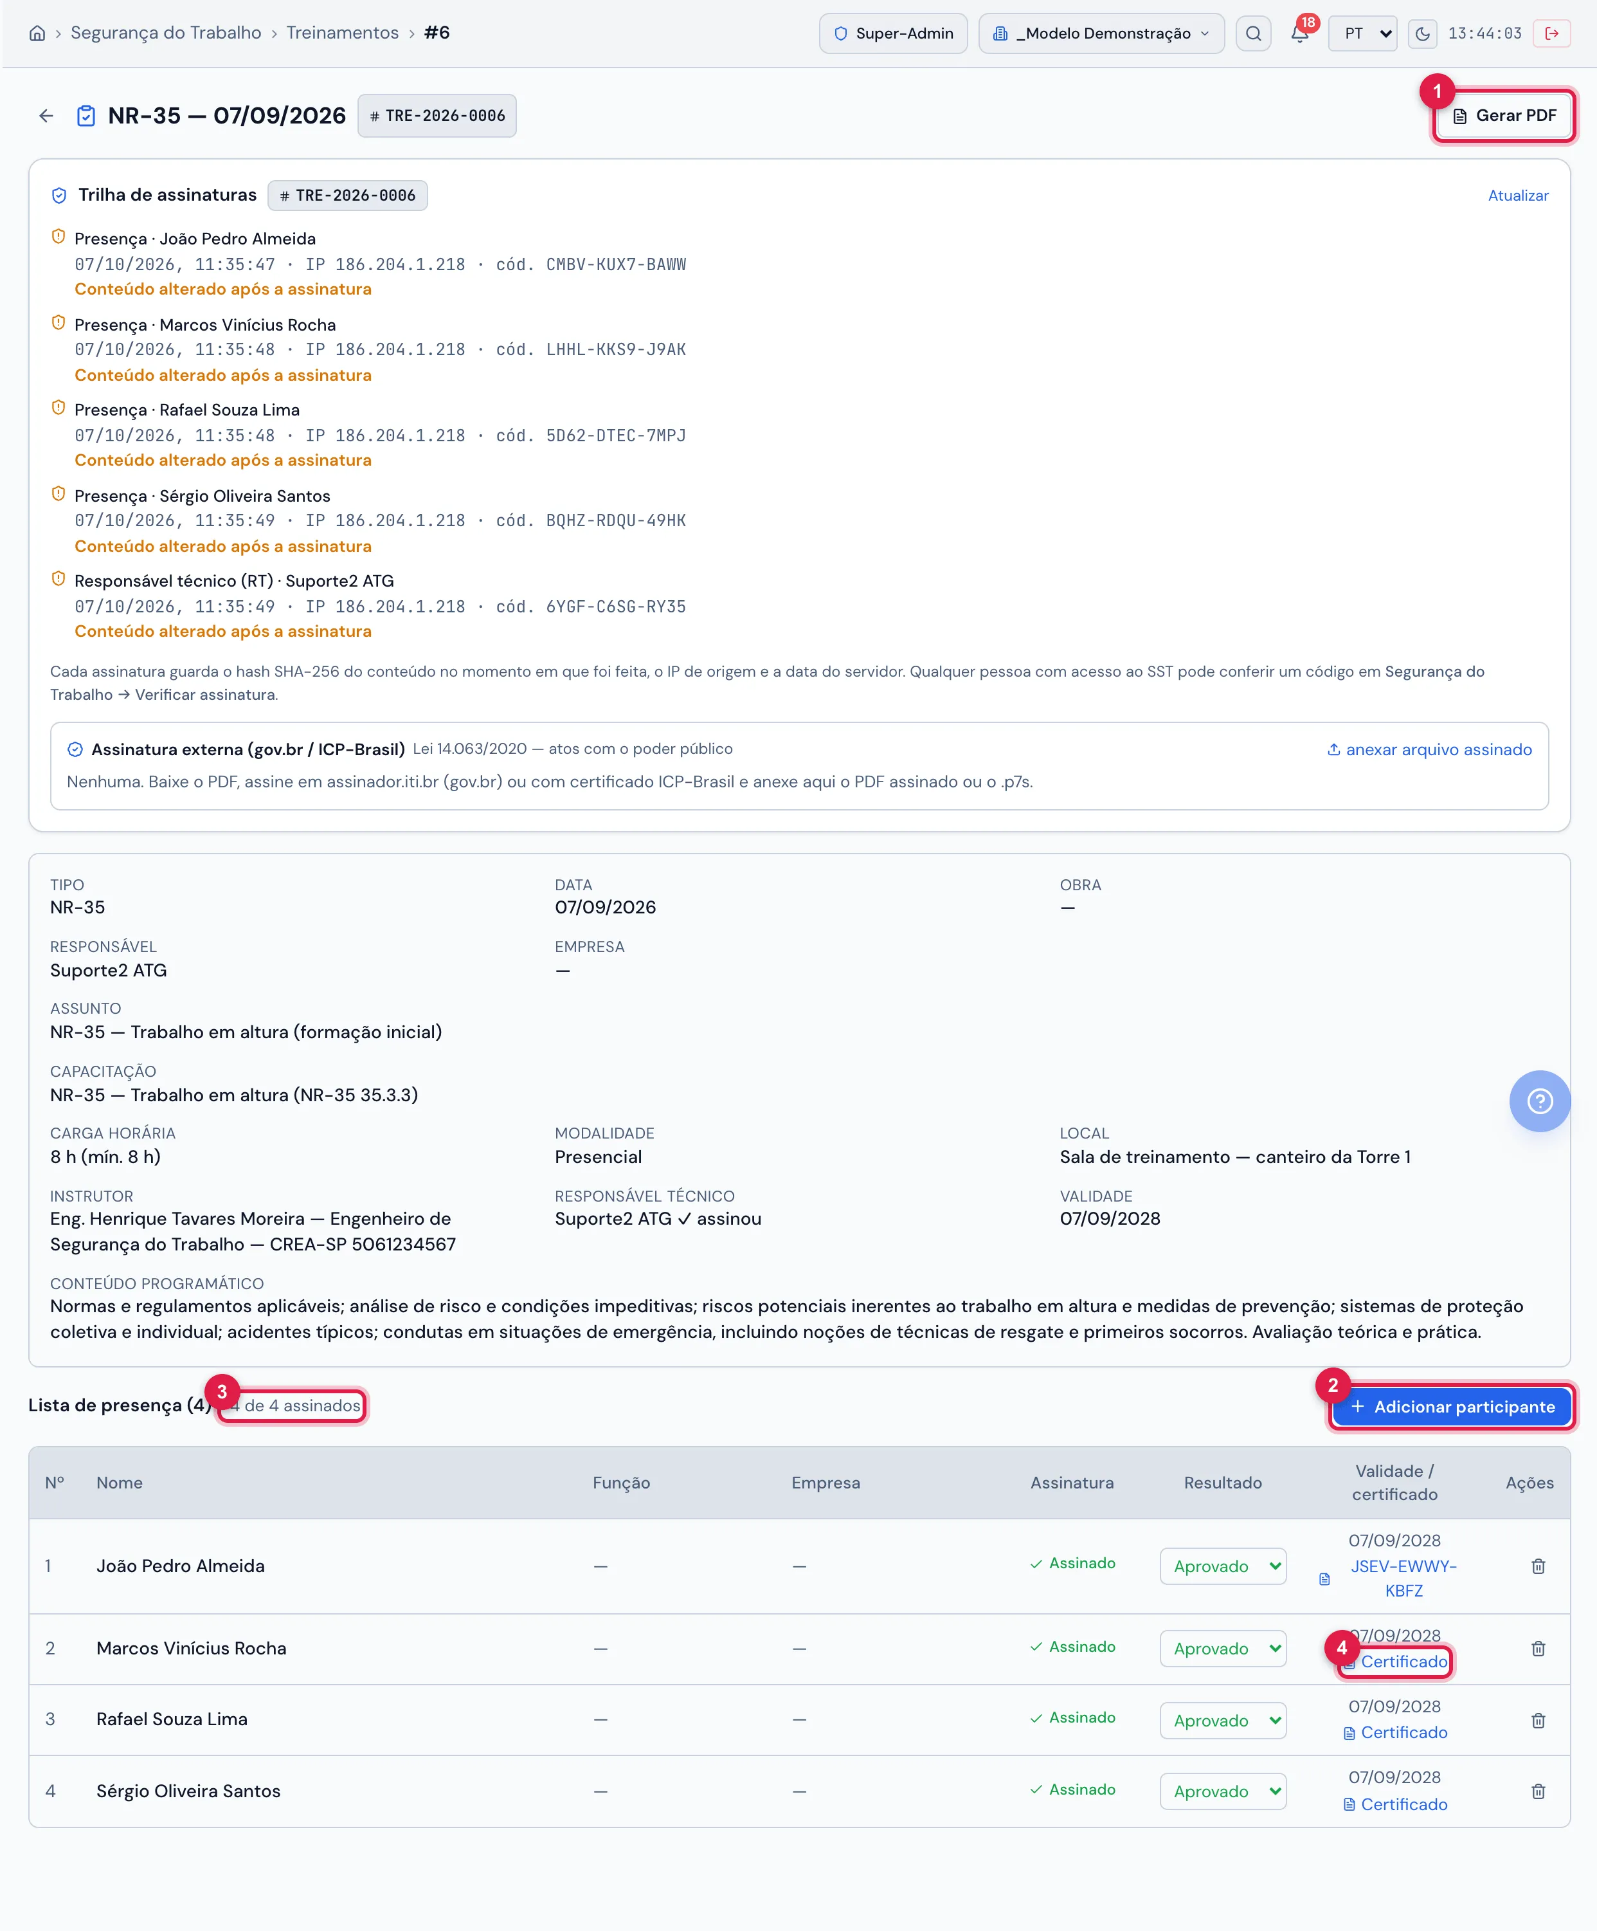Open notifications bell with 18 badge
The image size is (1597, 1931).
pyautogui.click(x=1299, y=34)
